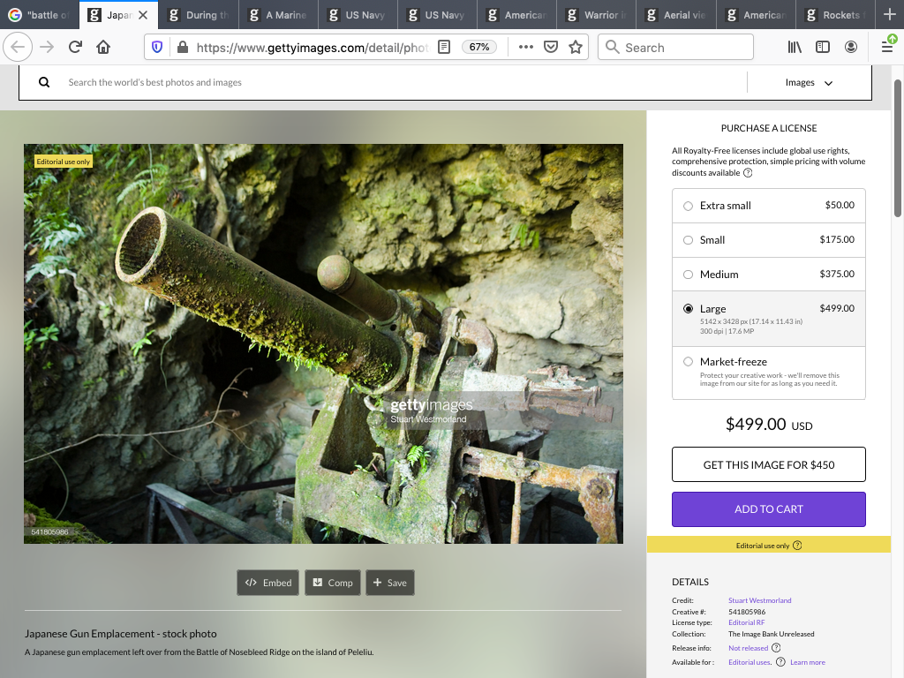
Task: Click the Getty search magnifier icon
Action: (44, 83)
